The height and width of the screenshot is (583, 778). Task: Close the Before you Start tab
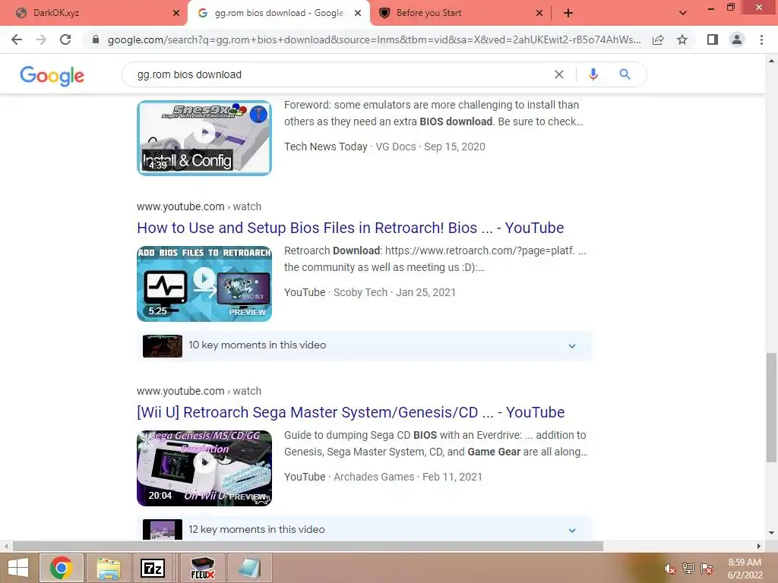(x=539, y=14)
